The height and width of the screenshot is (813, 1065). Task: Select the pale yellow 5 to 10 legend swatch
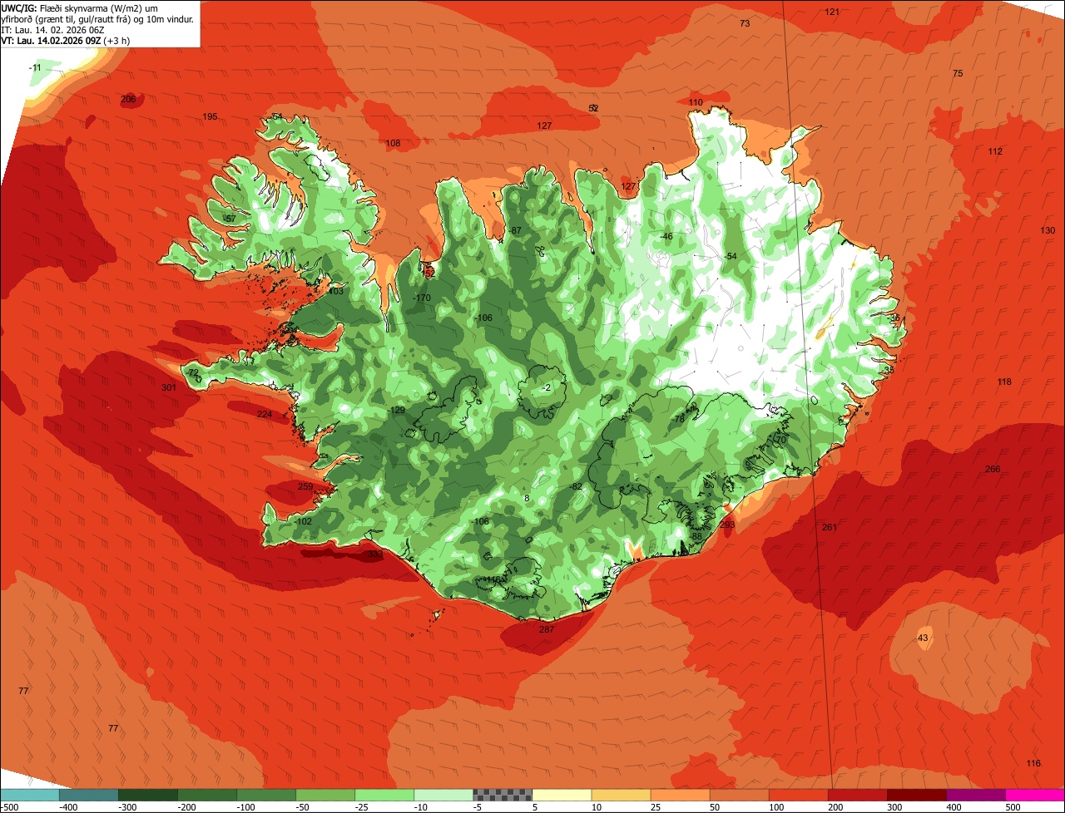coord(562,795)
